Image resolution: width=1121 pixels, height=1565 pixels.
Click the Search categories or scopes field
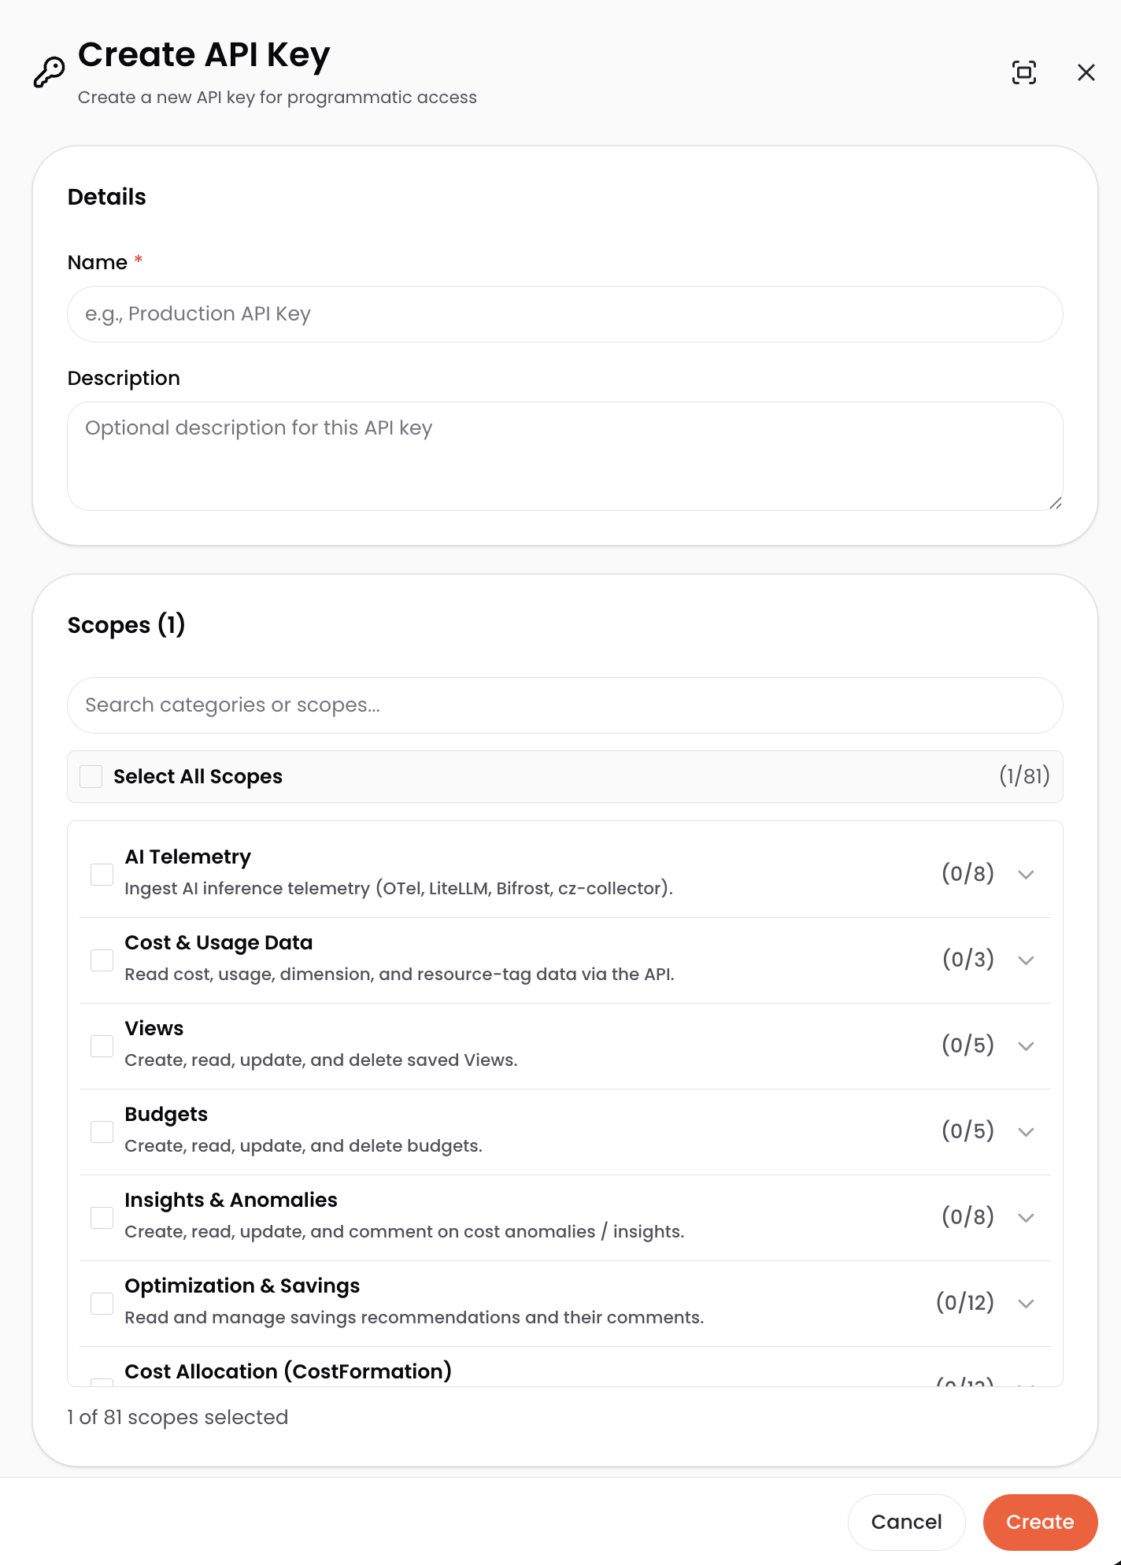click(x=565, y=705)
